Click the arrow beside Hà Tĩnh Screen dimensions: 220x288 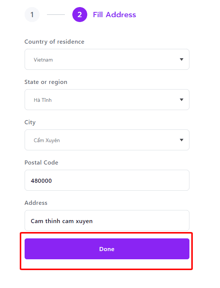(x=182, y=100)
